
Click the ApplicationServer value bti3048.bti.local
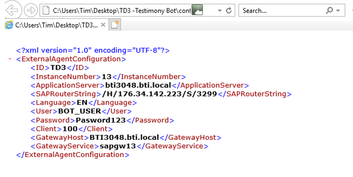point(138,85)
